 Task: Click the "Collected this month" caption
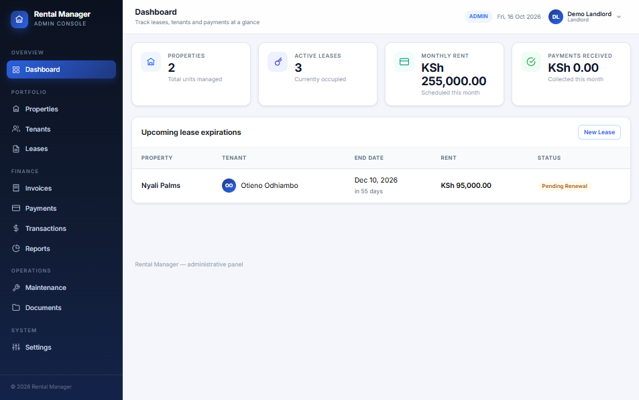(575, 79)
